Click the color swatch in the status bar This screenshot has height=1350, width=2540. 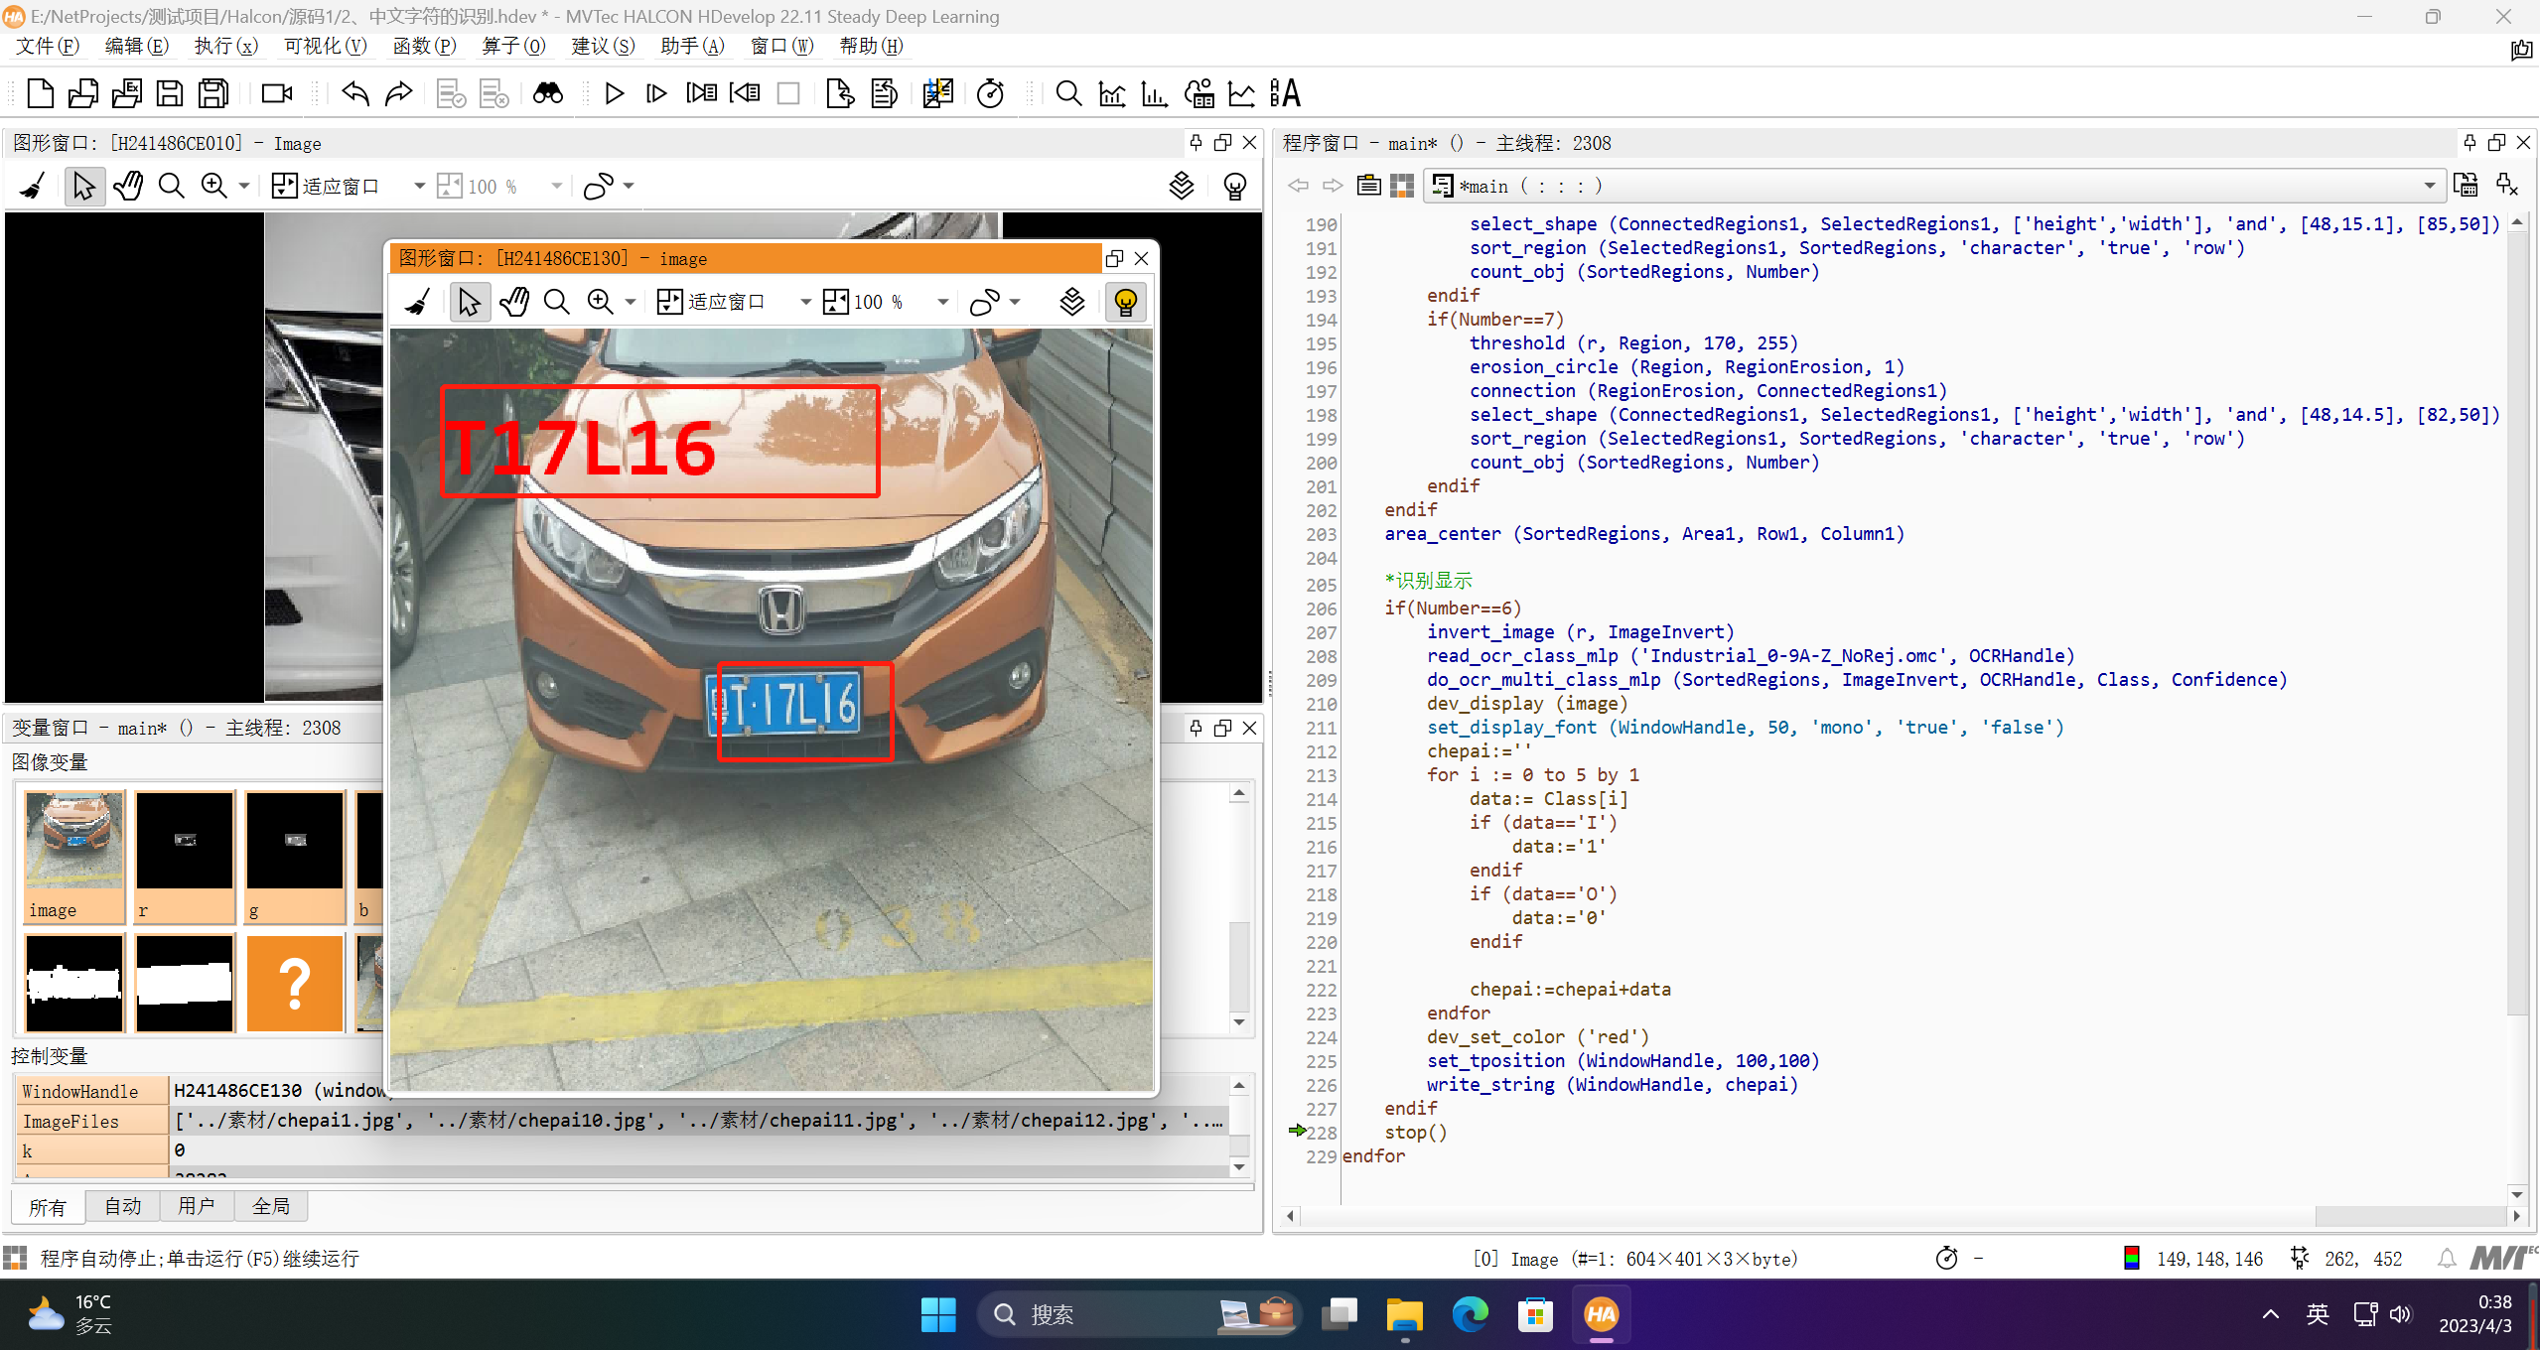click(x=2134, y=1258)
